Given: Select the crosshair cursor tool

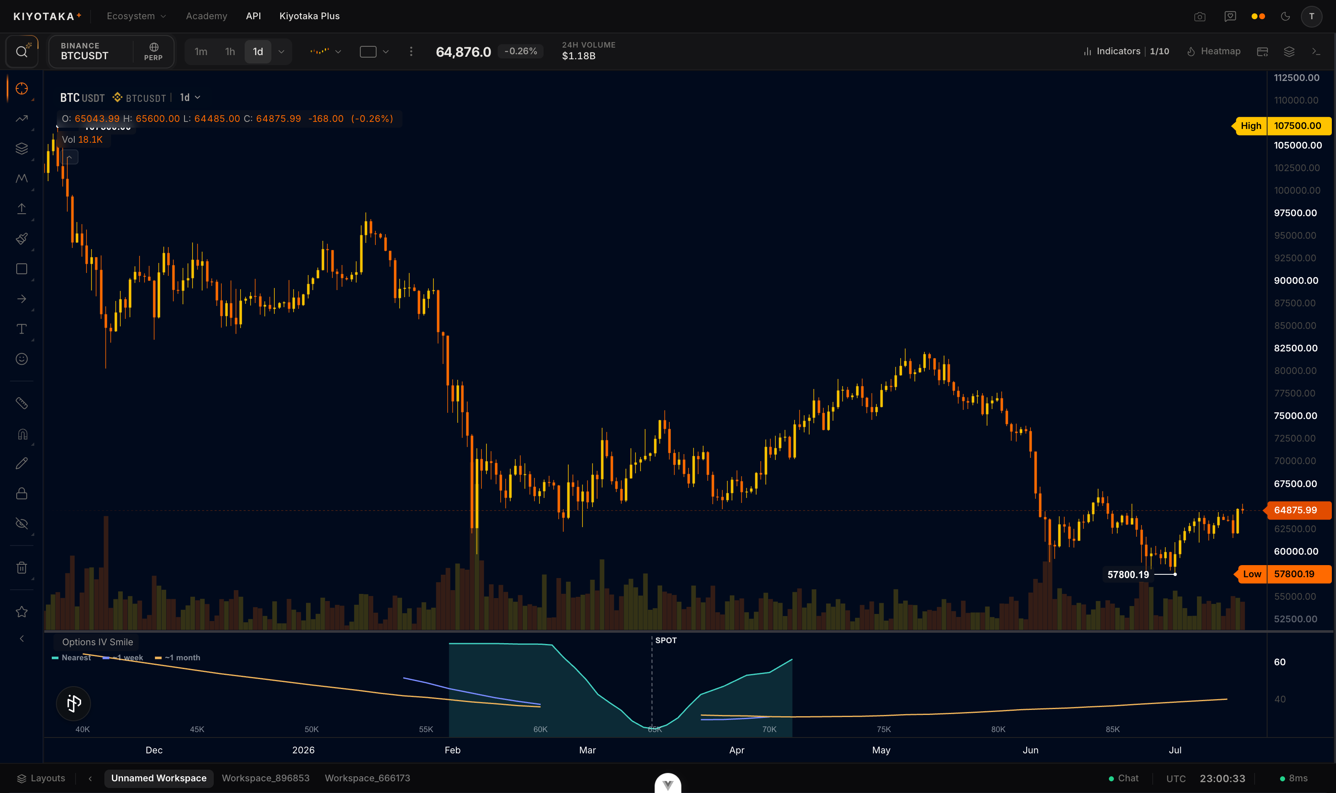Looking at the screenshot, I should coord(21,89).
